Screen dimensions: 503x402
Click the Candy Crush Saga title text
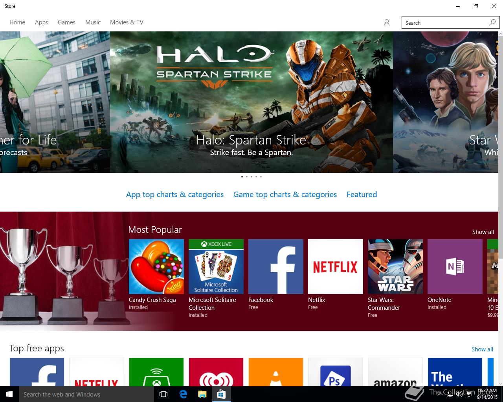tap(152, 300)
